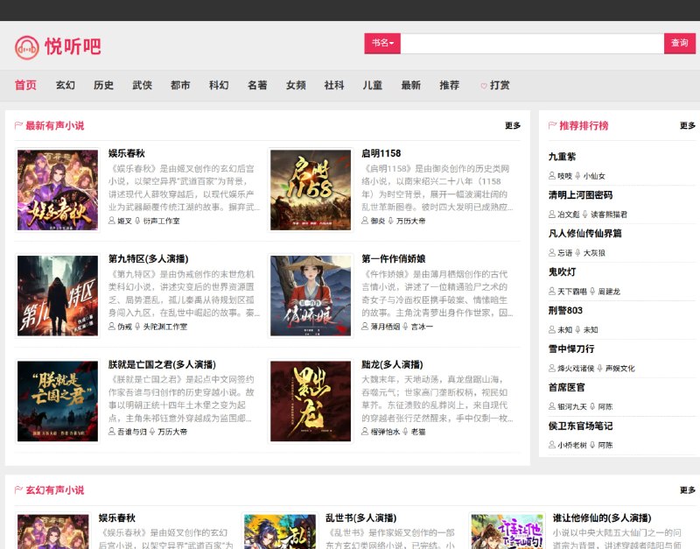Open the 科幻 category menu item
This screenshot has width=700, height=549.
pyautogui.click(x=219, y=85)
